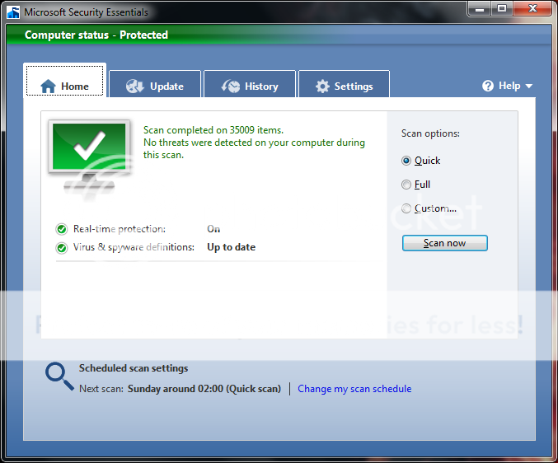This screenshot has height=463, width=558.
Task: Click the question mark Help icon
Action: [488, 86]
